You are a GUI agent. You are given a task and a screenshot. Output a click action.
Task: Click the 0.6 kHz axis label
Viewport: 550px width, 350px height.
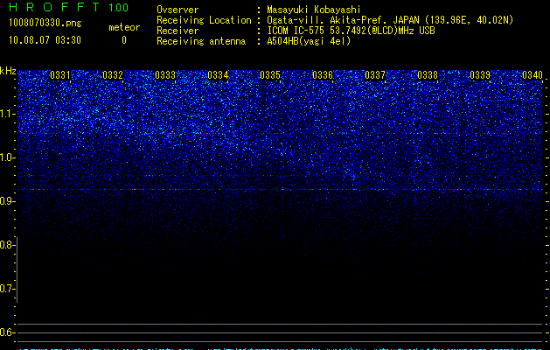(7, 332)
